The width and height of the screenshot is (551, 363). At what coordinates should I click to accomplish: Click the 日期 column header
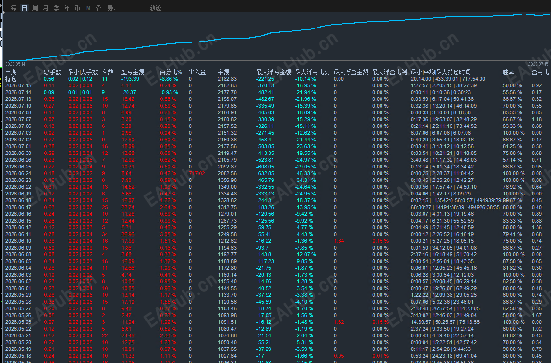pyautogui.click(x=11, y=72)
